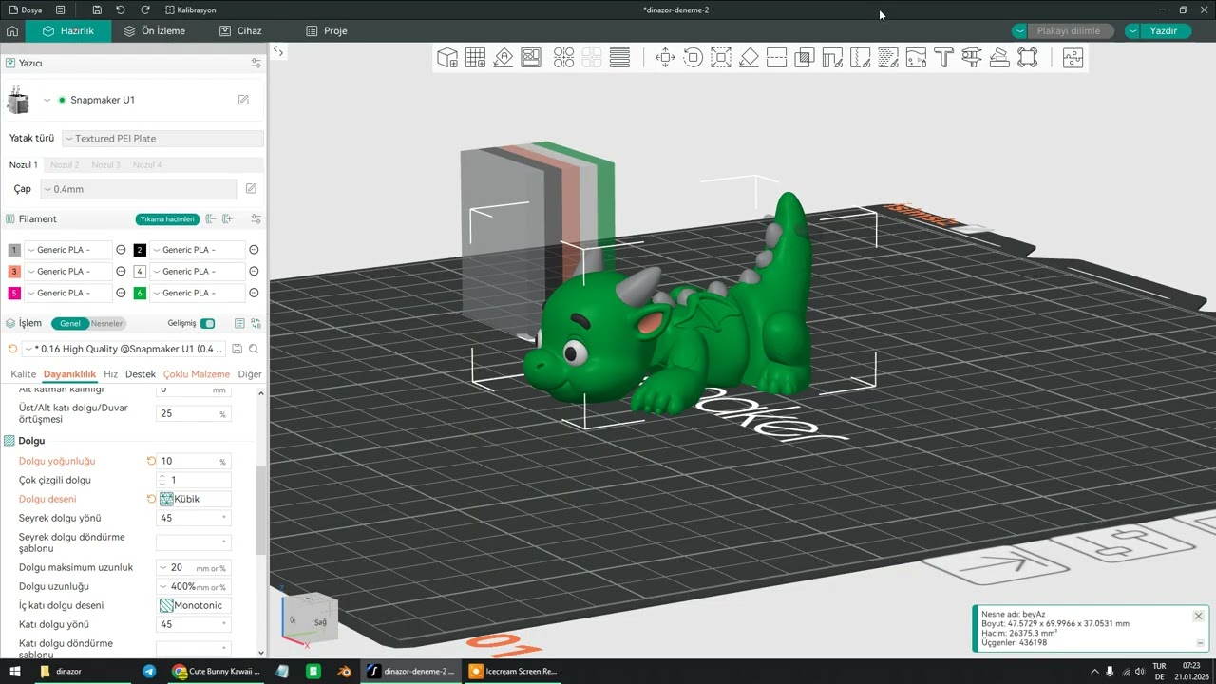Go to the Home page icon
Screen dimensions: 1216x684
[x=12, y=30]
